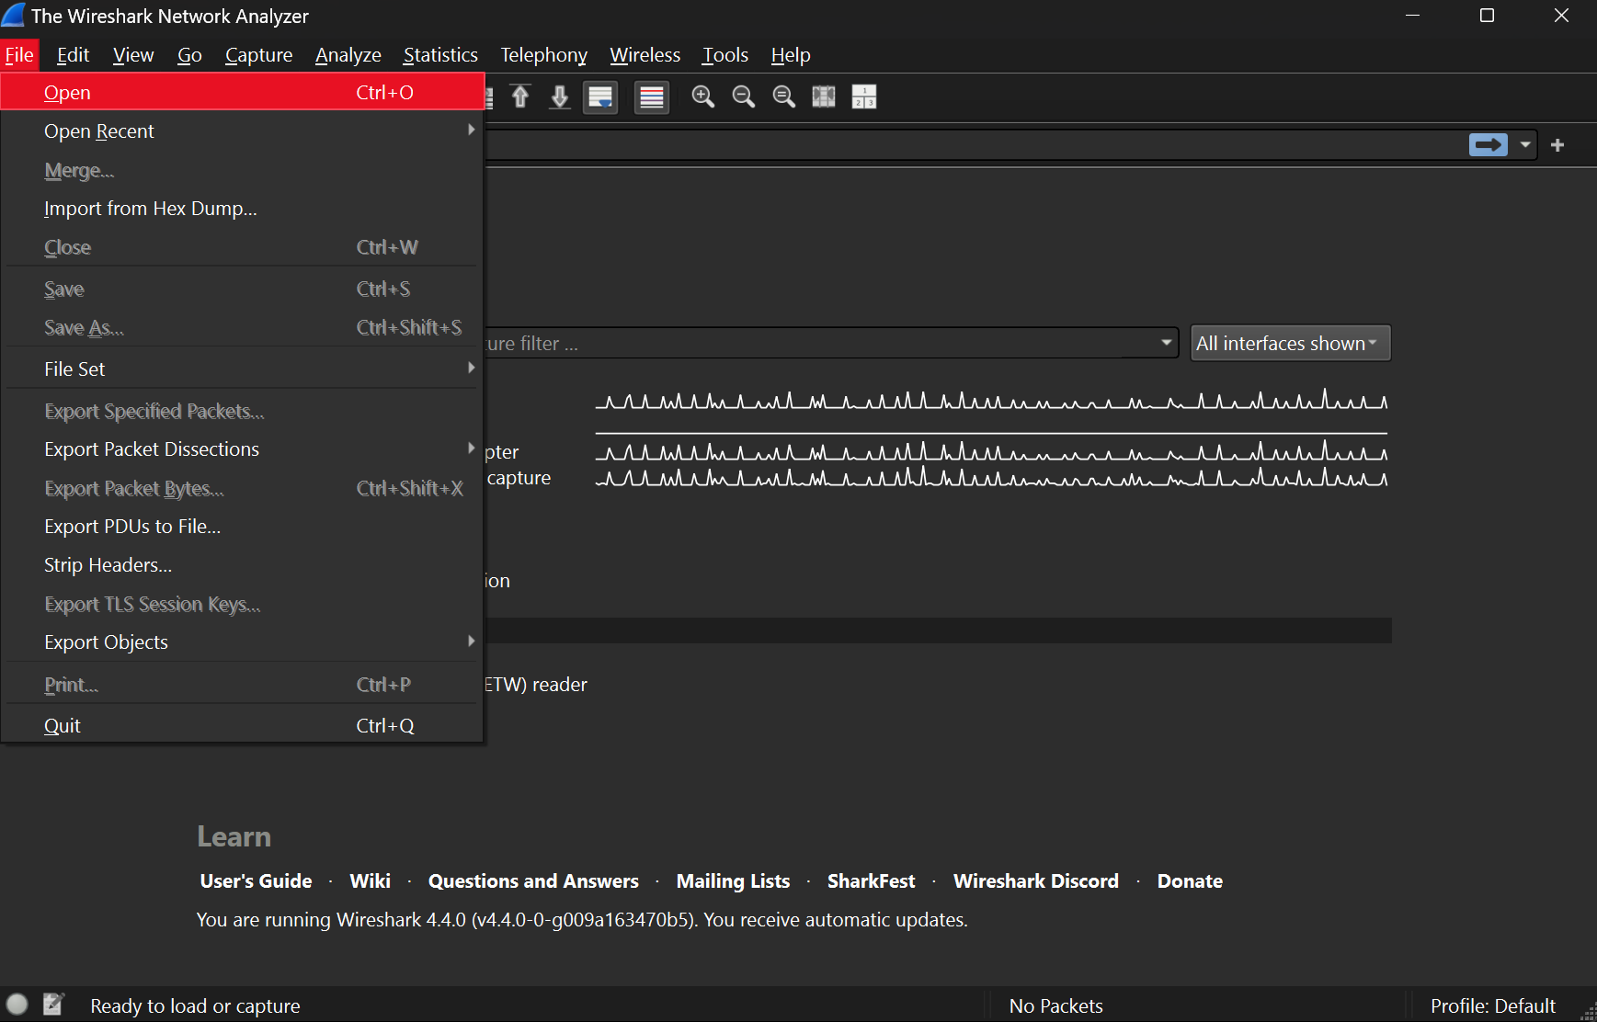The width and height of the screenshot is (1597, 1022).
Task: Zoom in on packet text
Action: [703, 97]
